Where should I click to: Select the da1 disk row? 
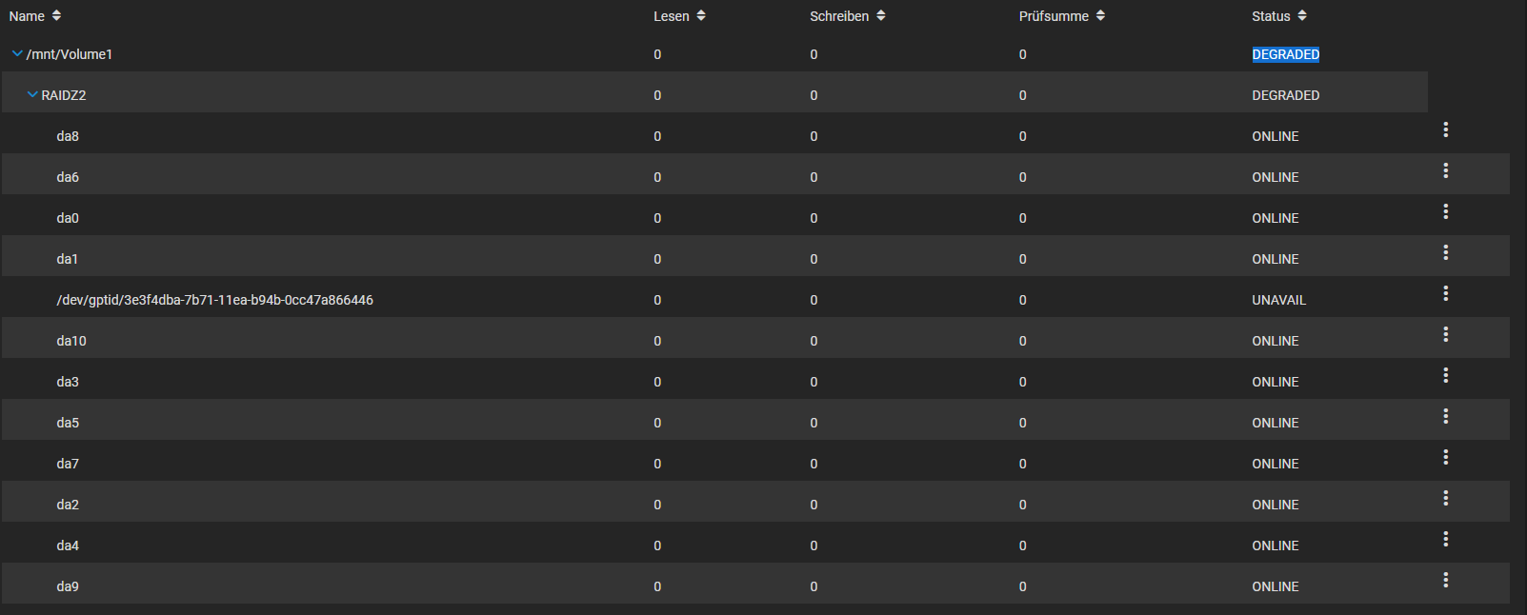coord(755,258)
